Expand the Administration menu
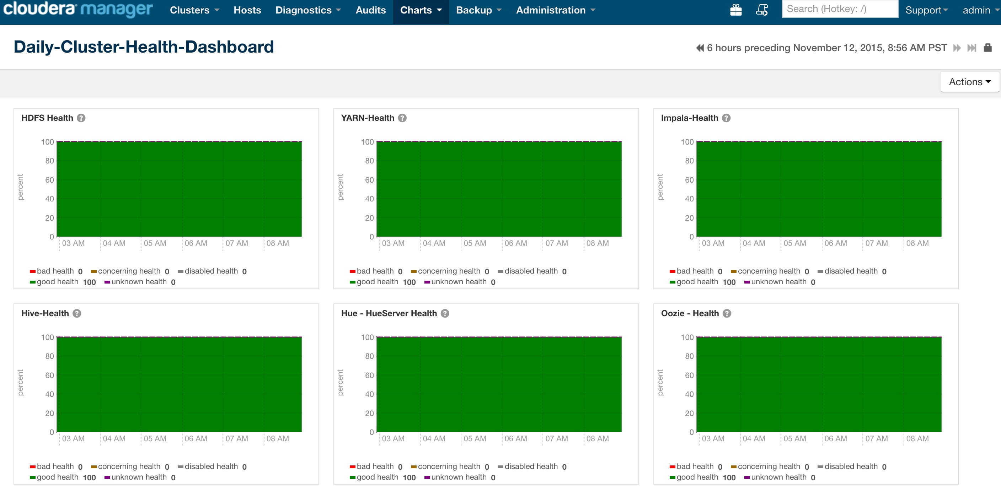Screen dimensions: 1001x491 [x=555, y=10]
